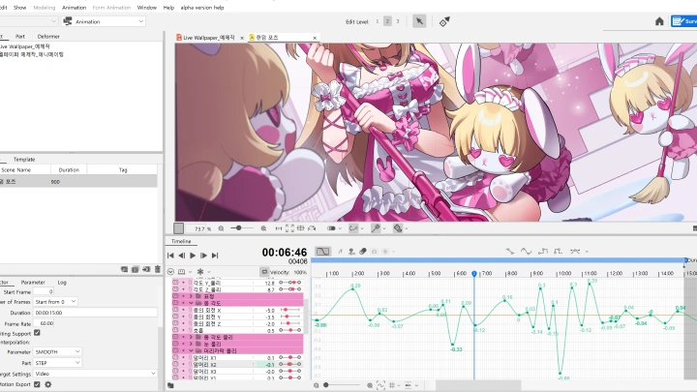Screen dimensions: 697x392
Task: Go to the Home icon
Action: pyautogui.click(x=659, y=21)
